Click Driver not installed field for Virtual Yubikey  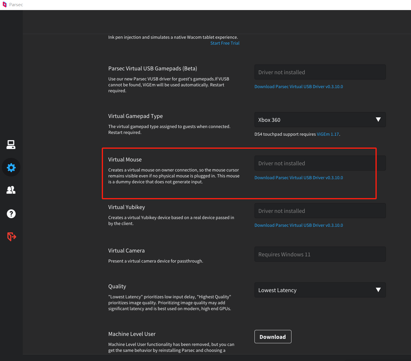320,211
